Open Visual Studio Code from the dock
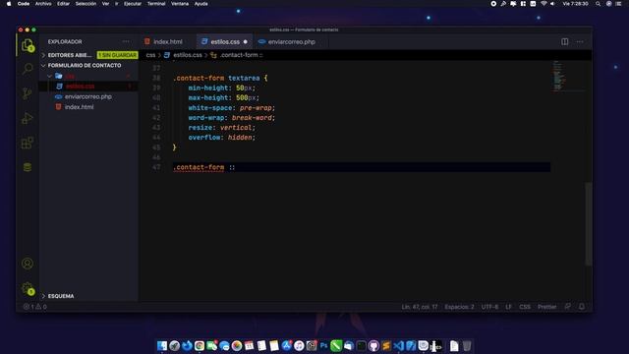Screen dimensions: 629x354 (398, 345)
